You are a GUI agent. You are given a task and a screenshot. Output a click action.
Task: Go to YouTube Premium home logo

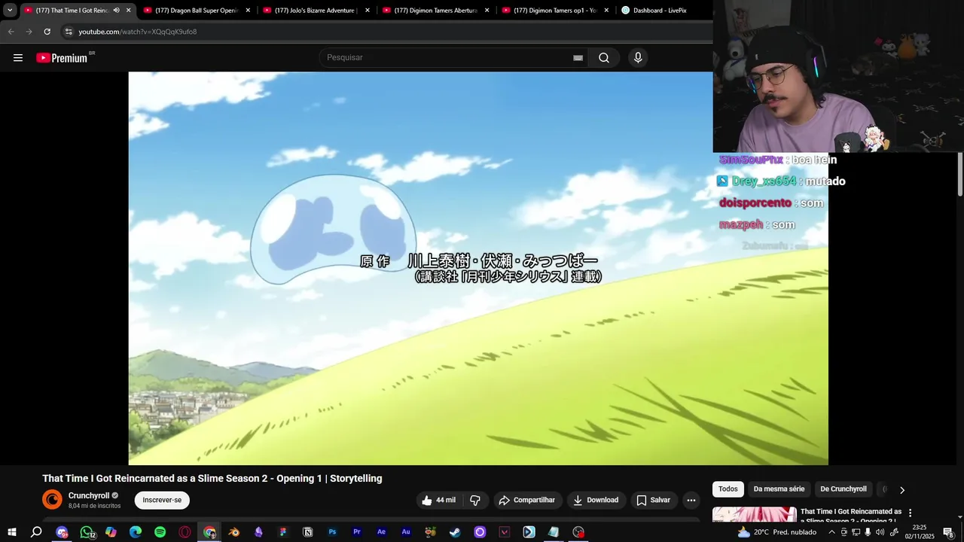62,58
